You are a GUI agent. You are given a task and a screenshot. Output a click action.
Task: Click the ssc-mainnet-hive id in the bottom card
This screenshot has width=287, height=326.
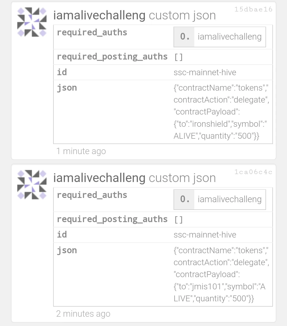pos(205,235)
